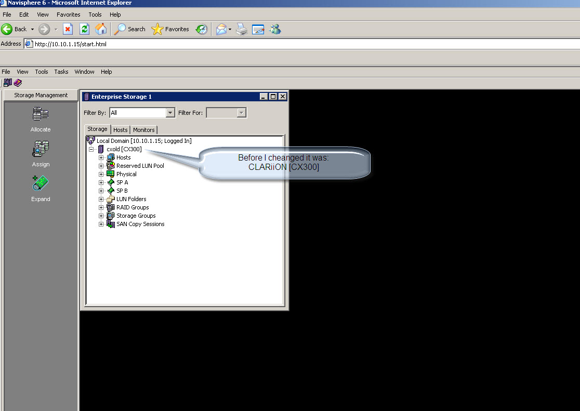Screen dimensions: 580x411
Task: Open the Navisphere Tools menu
Action: (x=42, y=72)
